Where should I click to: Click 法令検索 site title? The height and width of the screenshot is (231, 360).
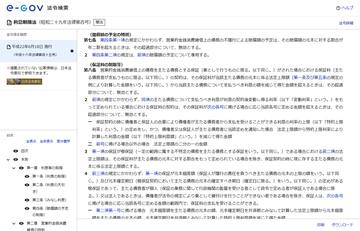pyautogui.click(x=58, y=8)
